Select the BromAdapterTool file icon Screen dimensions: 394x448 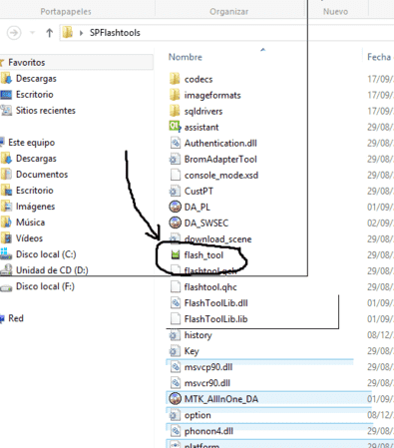point(175,159)
